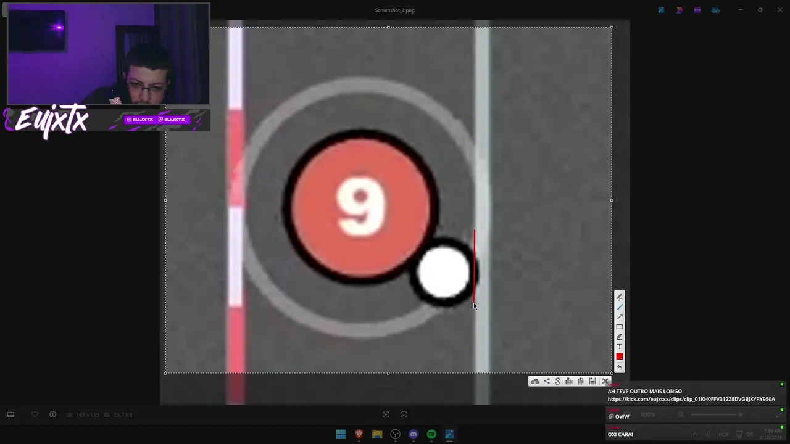Add photo to favorites with heart icon
Screen dimensions: 790x444
coord(35,414)
